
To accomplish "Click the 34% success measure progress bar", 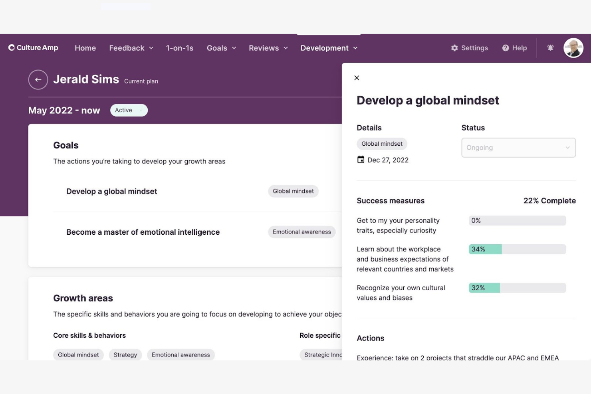I will coord(517,249).
